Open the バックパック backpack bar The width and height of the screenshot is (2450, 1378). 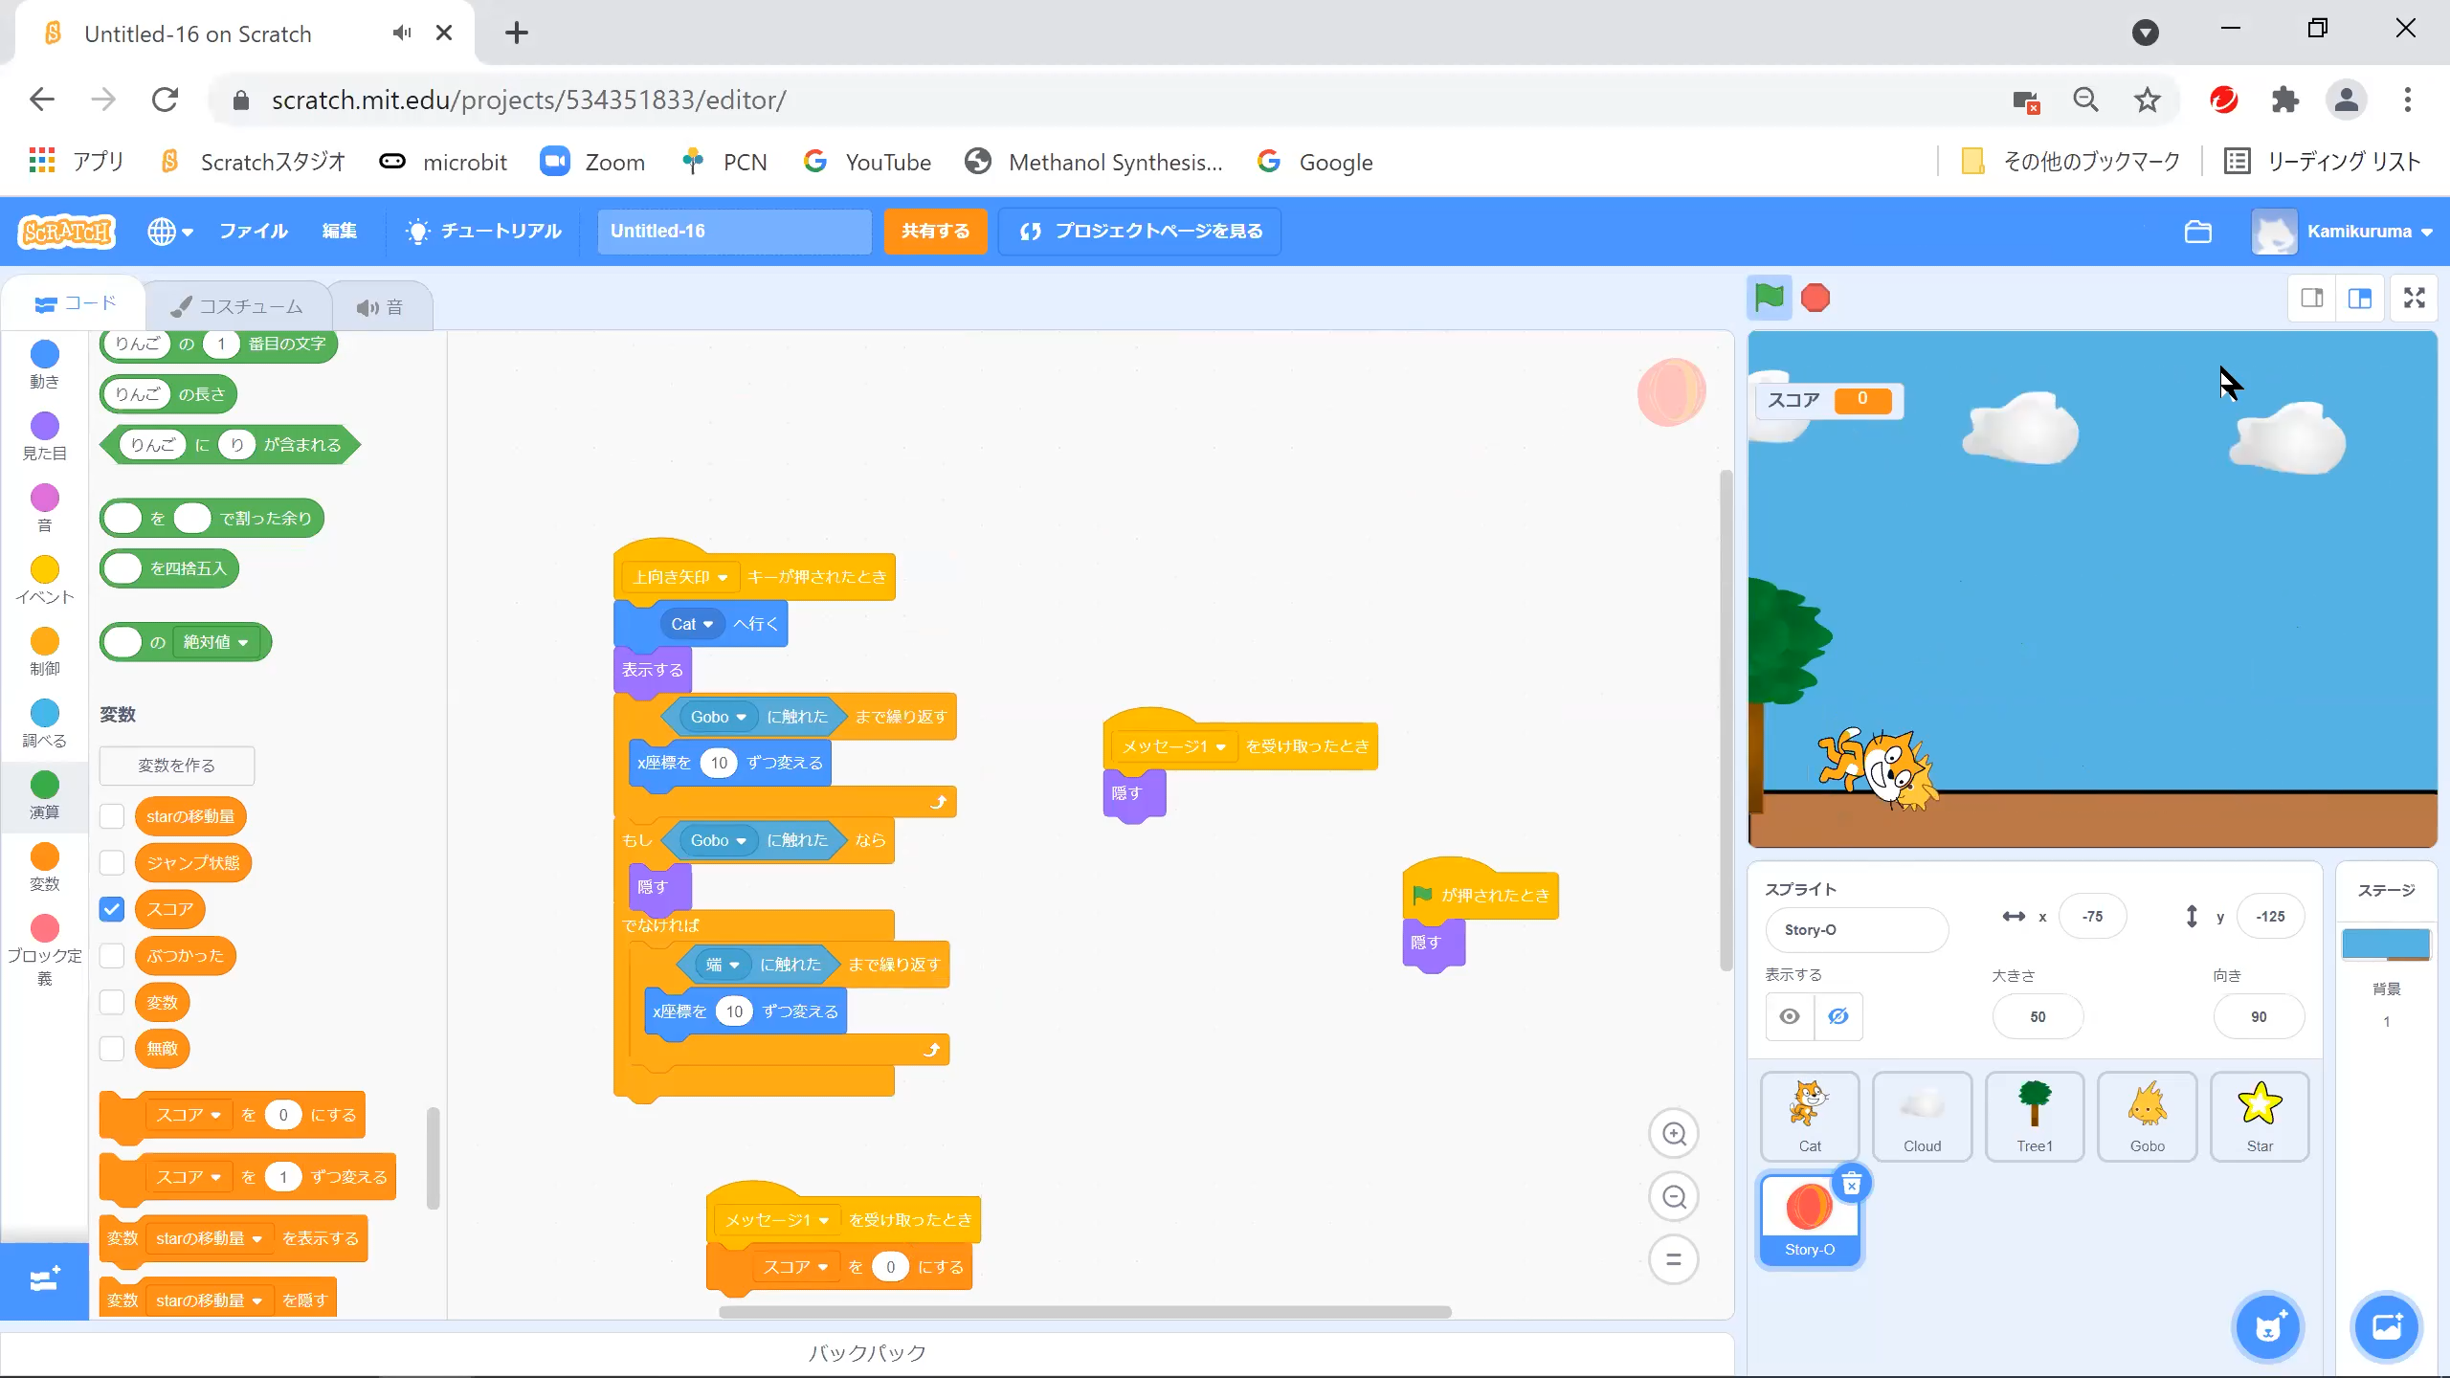pyautogui.click(x=867, y=1353)
